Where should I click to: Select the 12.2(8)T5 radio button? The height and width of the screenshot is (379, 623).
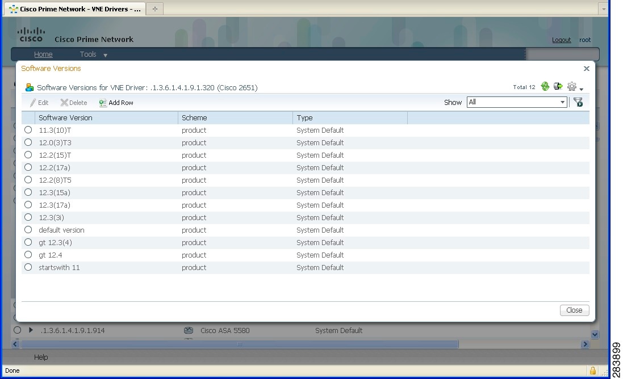tap(28, 180)
